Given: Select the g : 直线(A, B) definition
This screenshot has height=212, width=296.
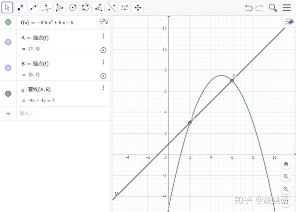Looking at the screenshot, I should point(36,89).
